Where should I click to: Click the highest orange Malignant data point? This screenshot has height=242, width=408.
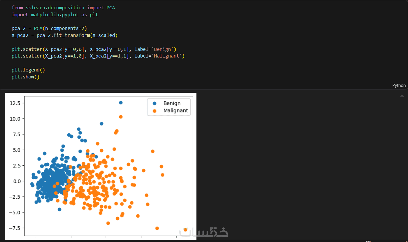[x=121, y=117]
